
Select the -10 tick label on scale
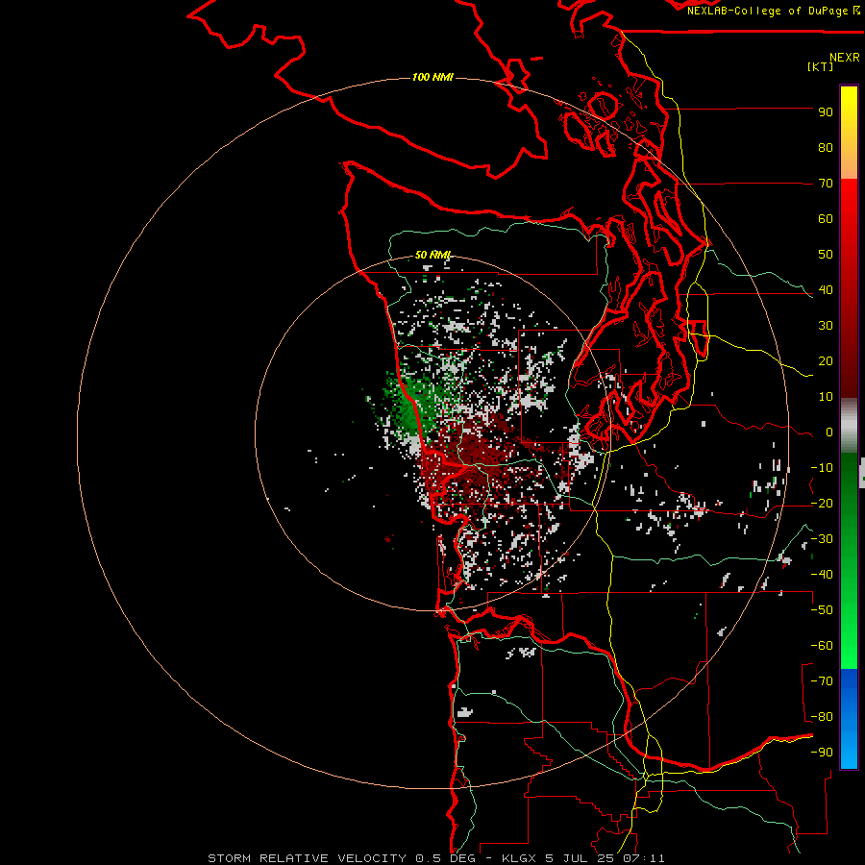point(822,468)
